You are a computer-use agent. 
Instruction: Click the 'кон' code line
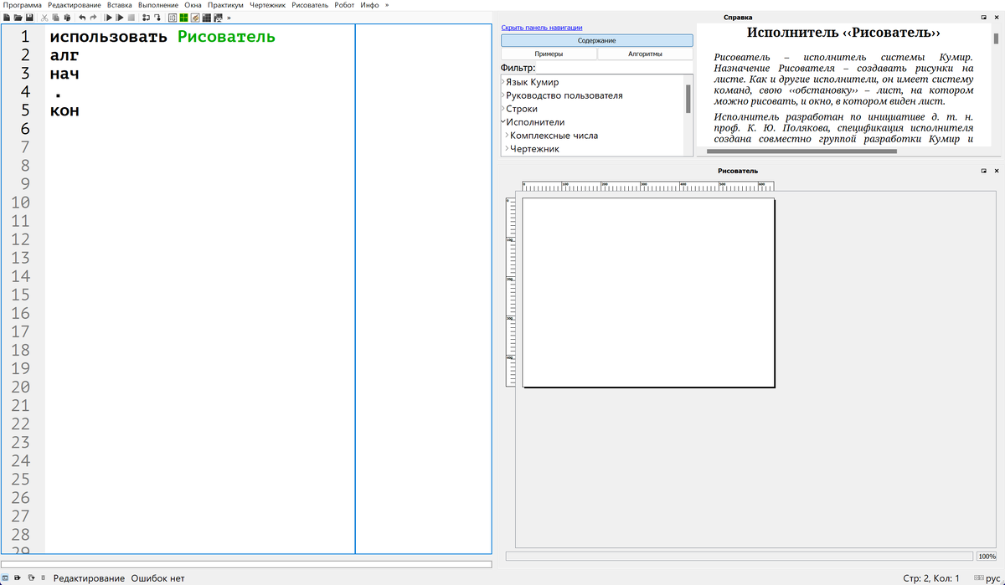[x=64, y=110]
